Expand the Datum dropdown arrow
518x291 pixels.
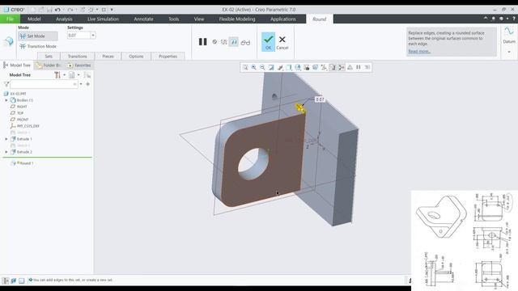coord(509,52)
